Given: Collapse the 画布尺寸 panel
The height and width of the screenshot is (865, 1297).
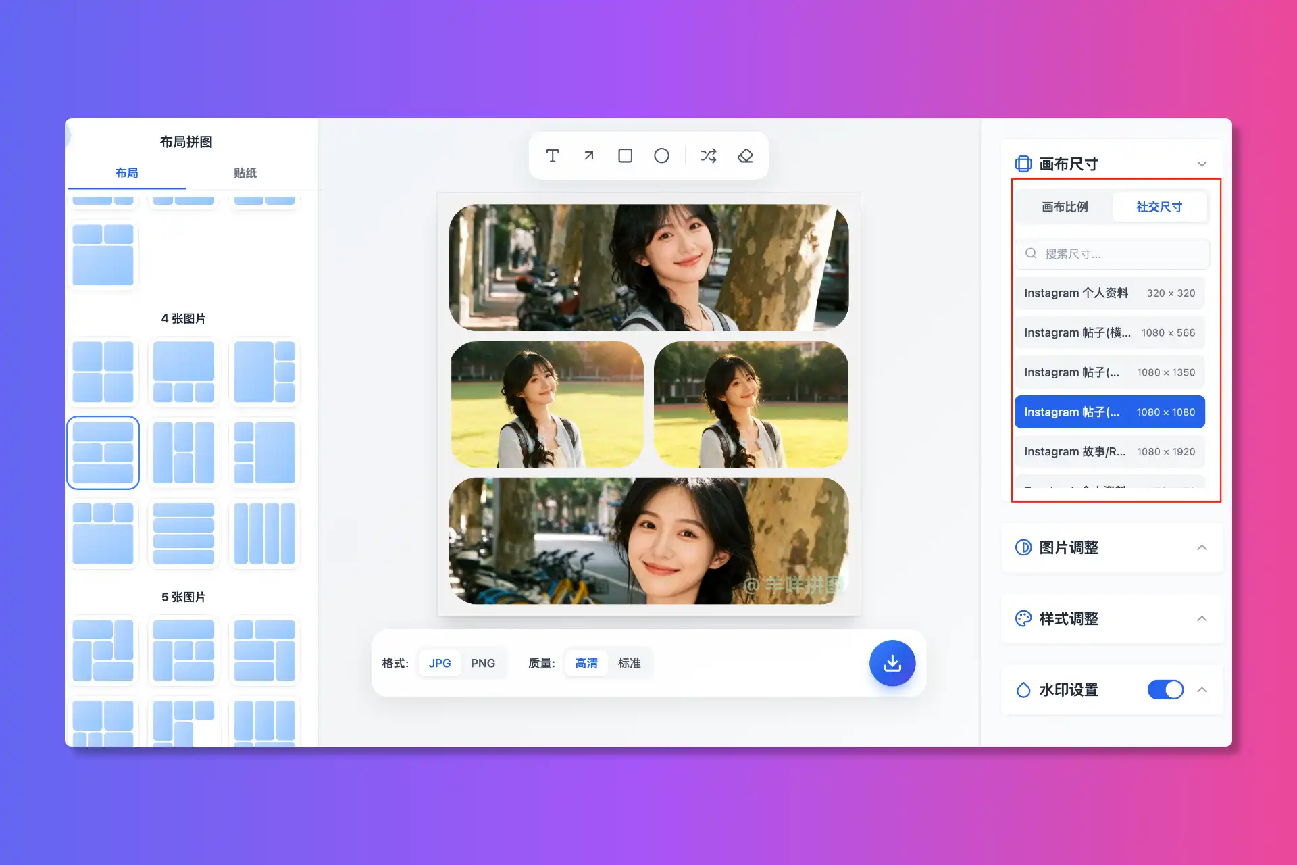Looking at the screenshot, I should (1202, 164).
